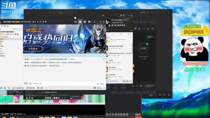Click the info icon in YY channel header
210x118 pixels.
pyautogui.click(x=46, y=22)
